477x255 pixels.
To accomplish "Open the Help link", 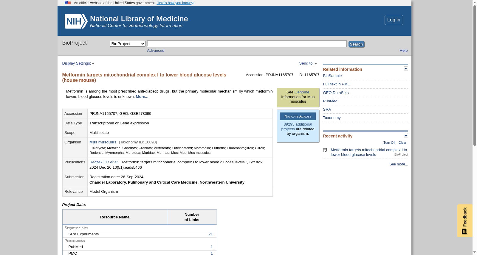I will [403, 51].
